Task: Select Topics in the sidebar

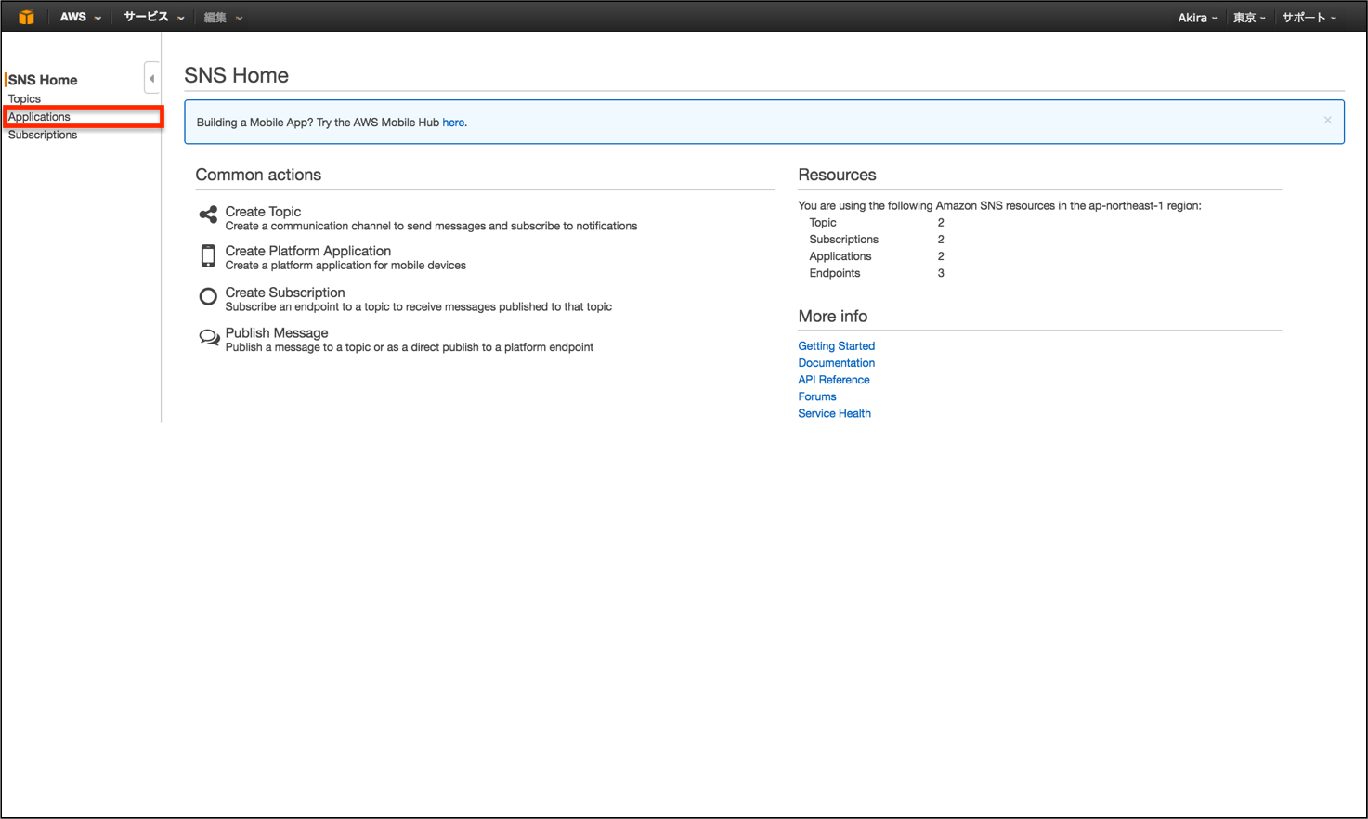Action: click(x=23, y=98)
